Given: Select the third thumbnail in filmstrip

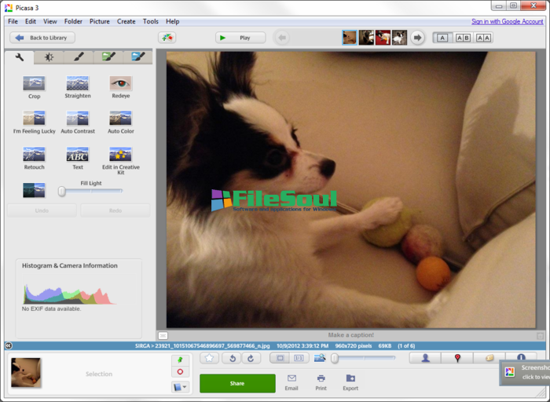Looking at the screenshot, I should pyautogui.click(x=383, y=37).
